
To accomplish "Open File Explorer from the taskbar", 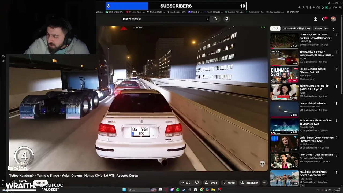I will [213, 190].
